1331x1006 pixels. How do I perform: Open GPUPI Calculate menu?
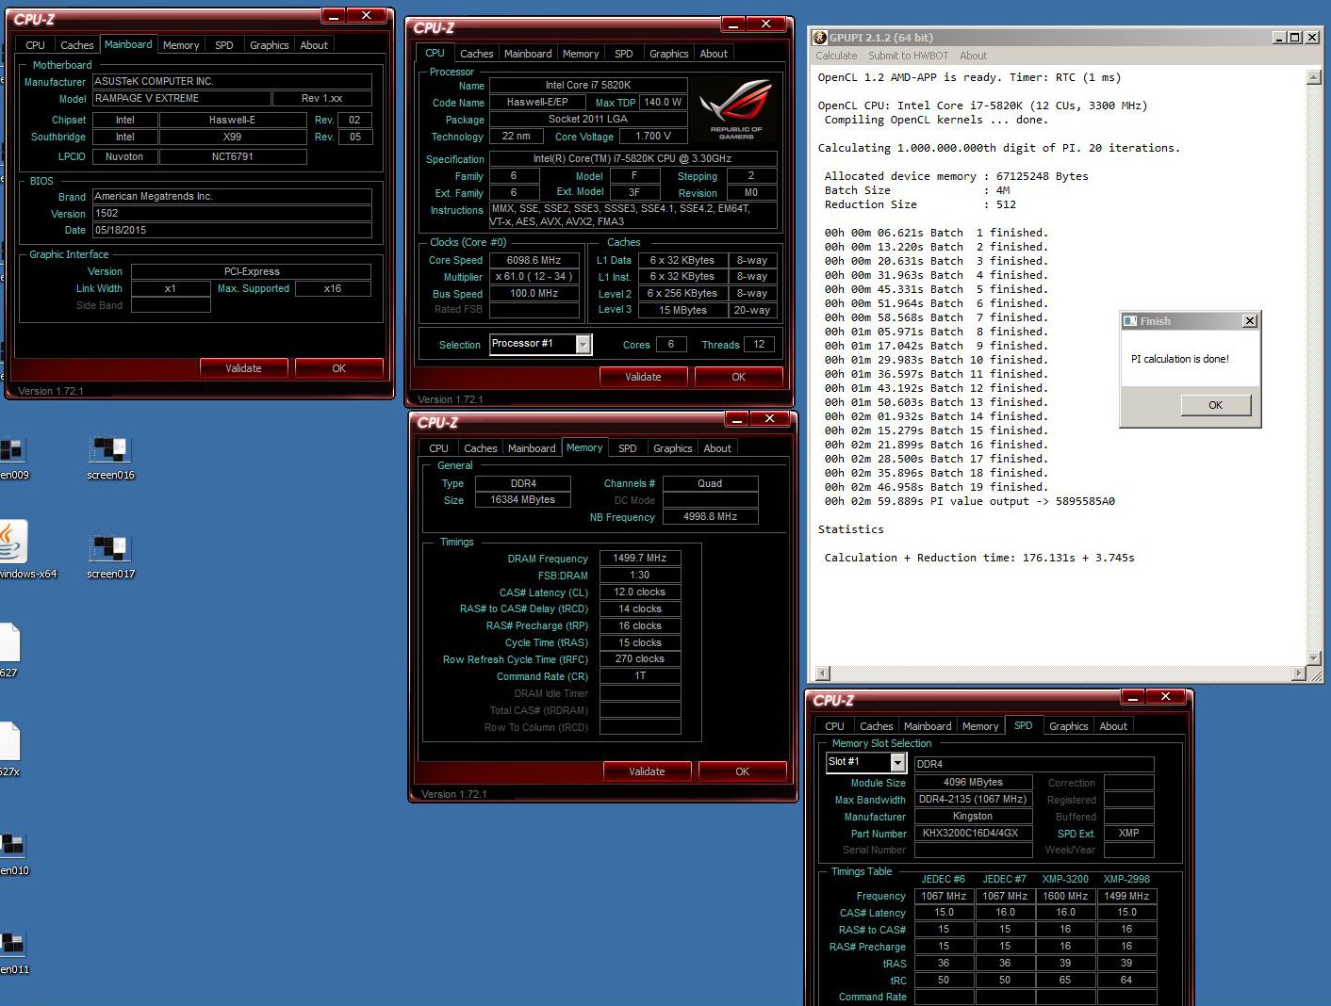(836, 56)
